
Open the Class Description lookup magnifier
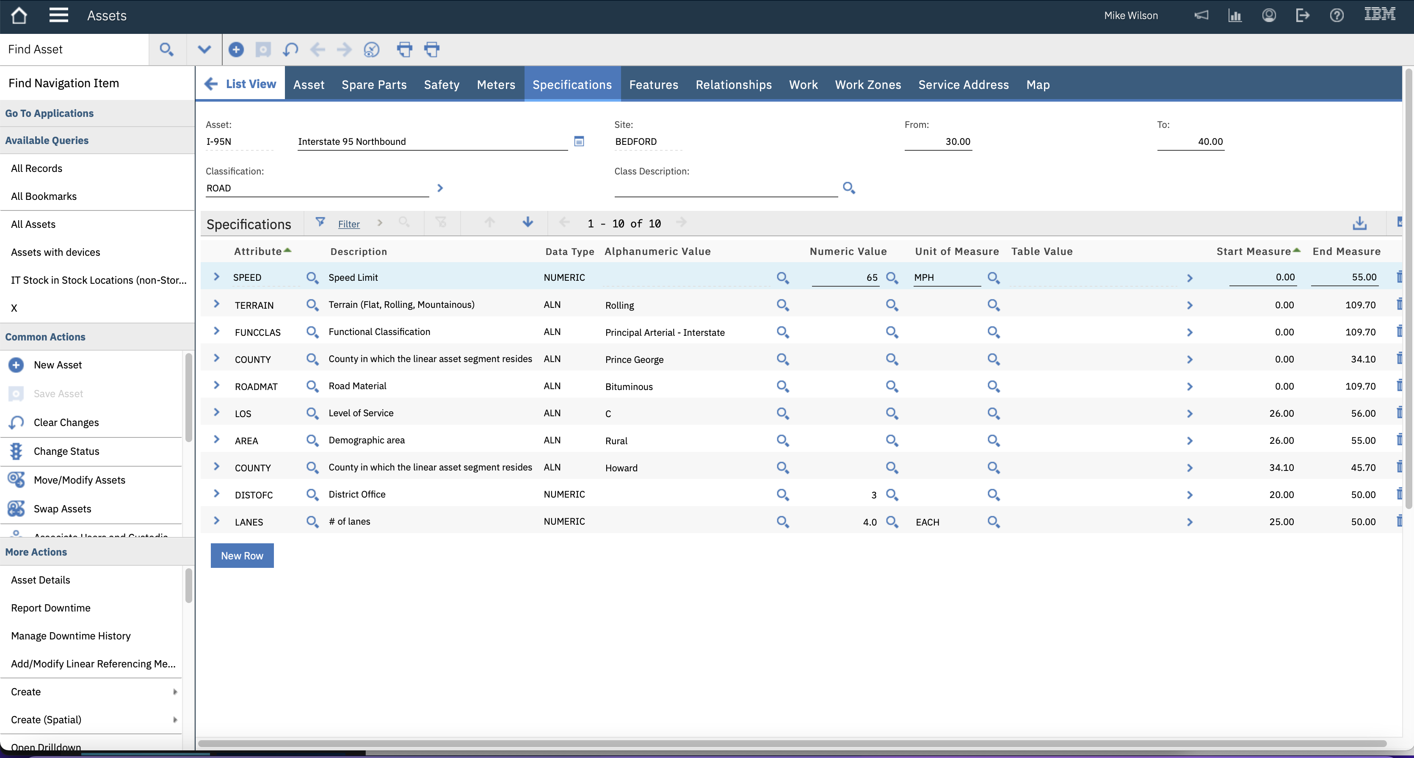[849, 188]
